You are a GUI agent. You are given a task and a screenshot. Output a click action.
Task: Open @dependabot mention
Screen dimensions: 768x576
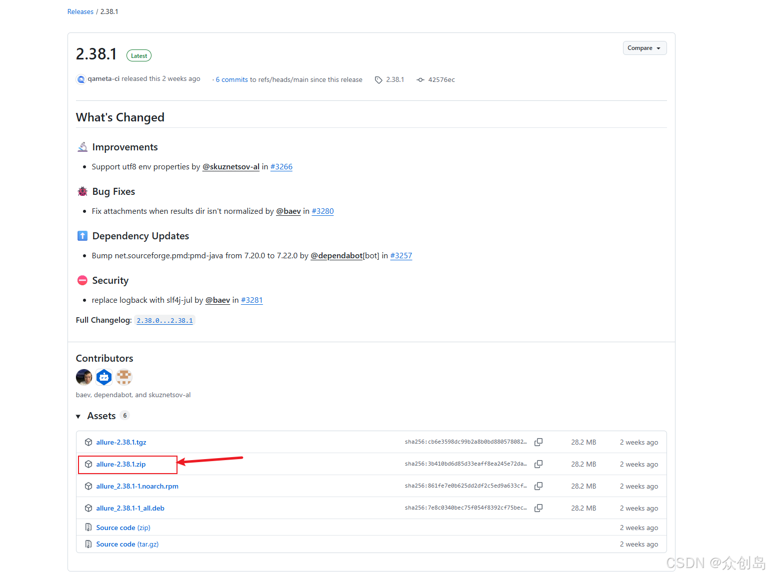coord(336,256)
